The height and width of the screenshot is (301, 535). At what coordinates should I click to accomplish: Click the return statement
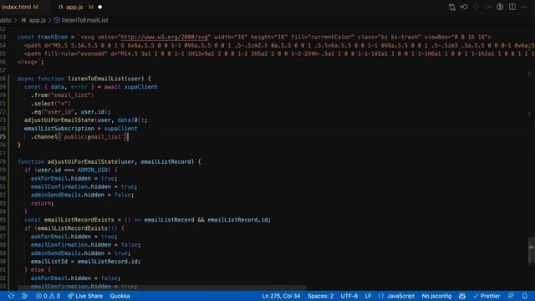coord(43,203)
